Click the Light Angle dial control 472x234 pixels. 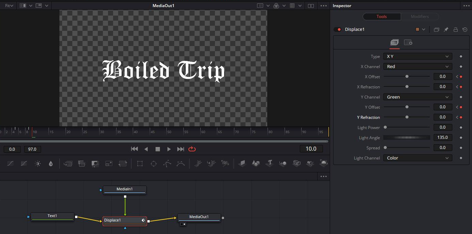click(407, 137)
